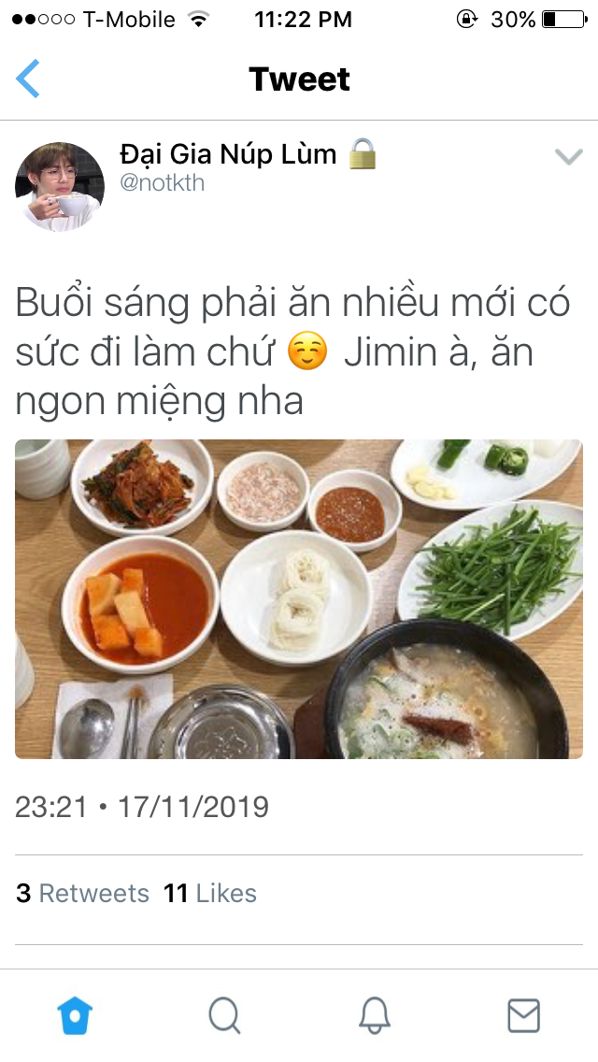The image size is (598, 1062).
Task: Tap the Tweet header title
Action: [x=299, y=79]
